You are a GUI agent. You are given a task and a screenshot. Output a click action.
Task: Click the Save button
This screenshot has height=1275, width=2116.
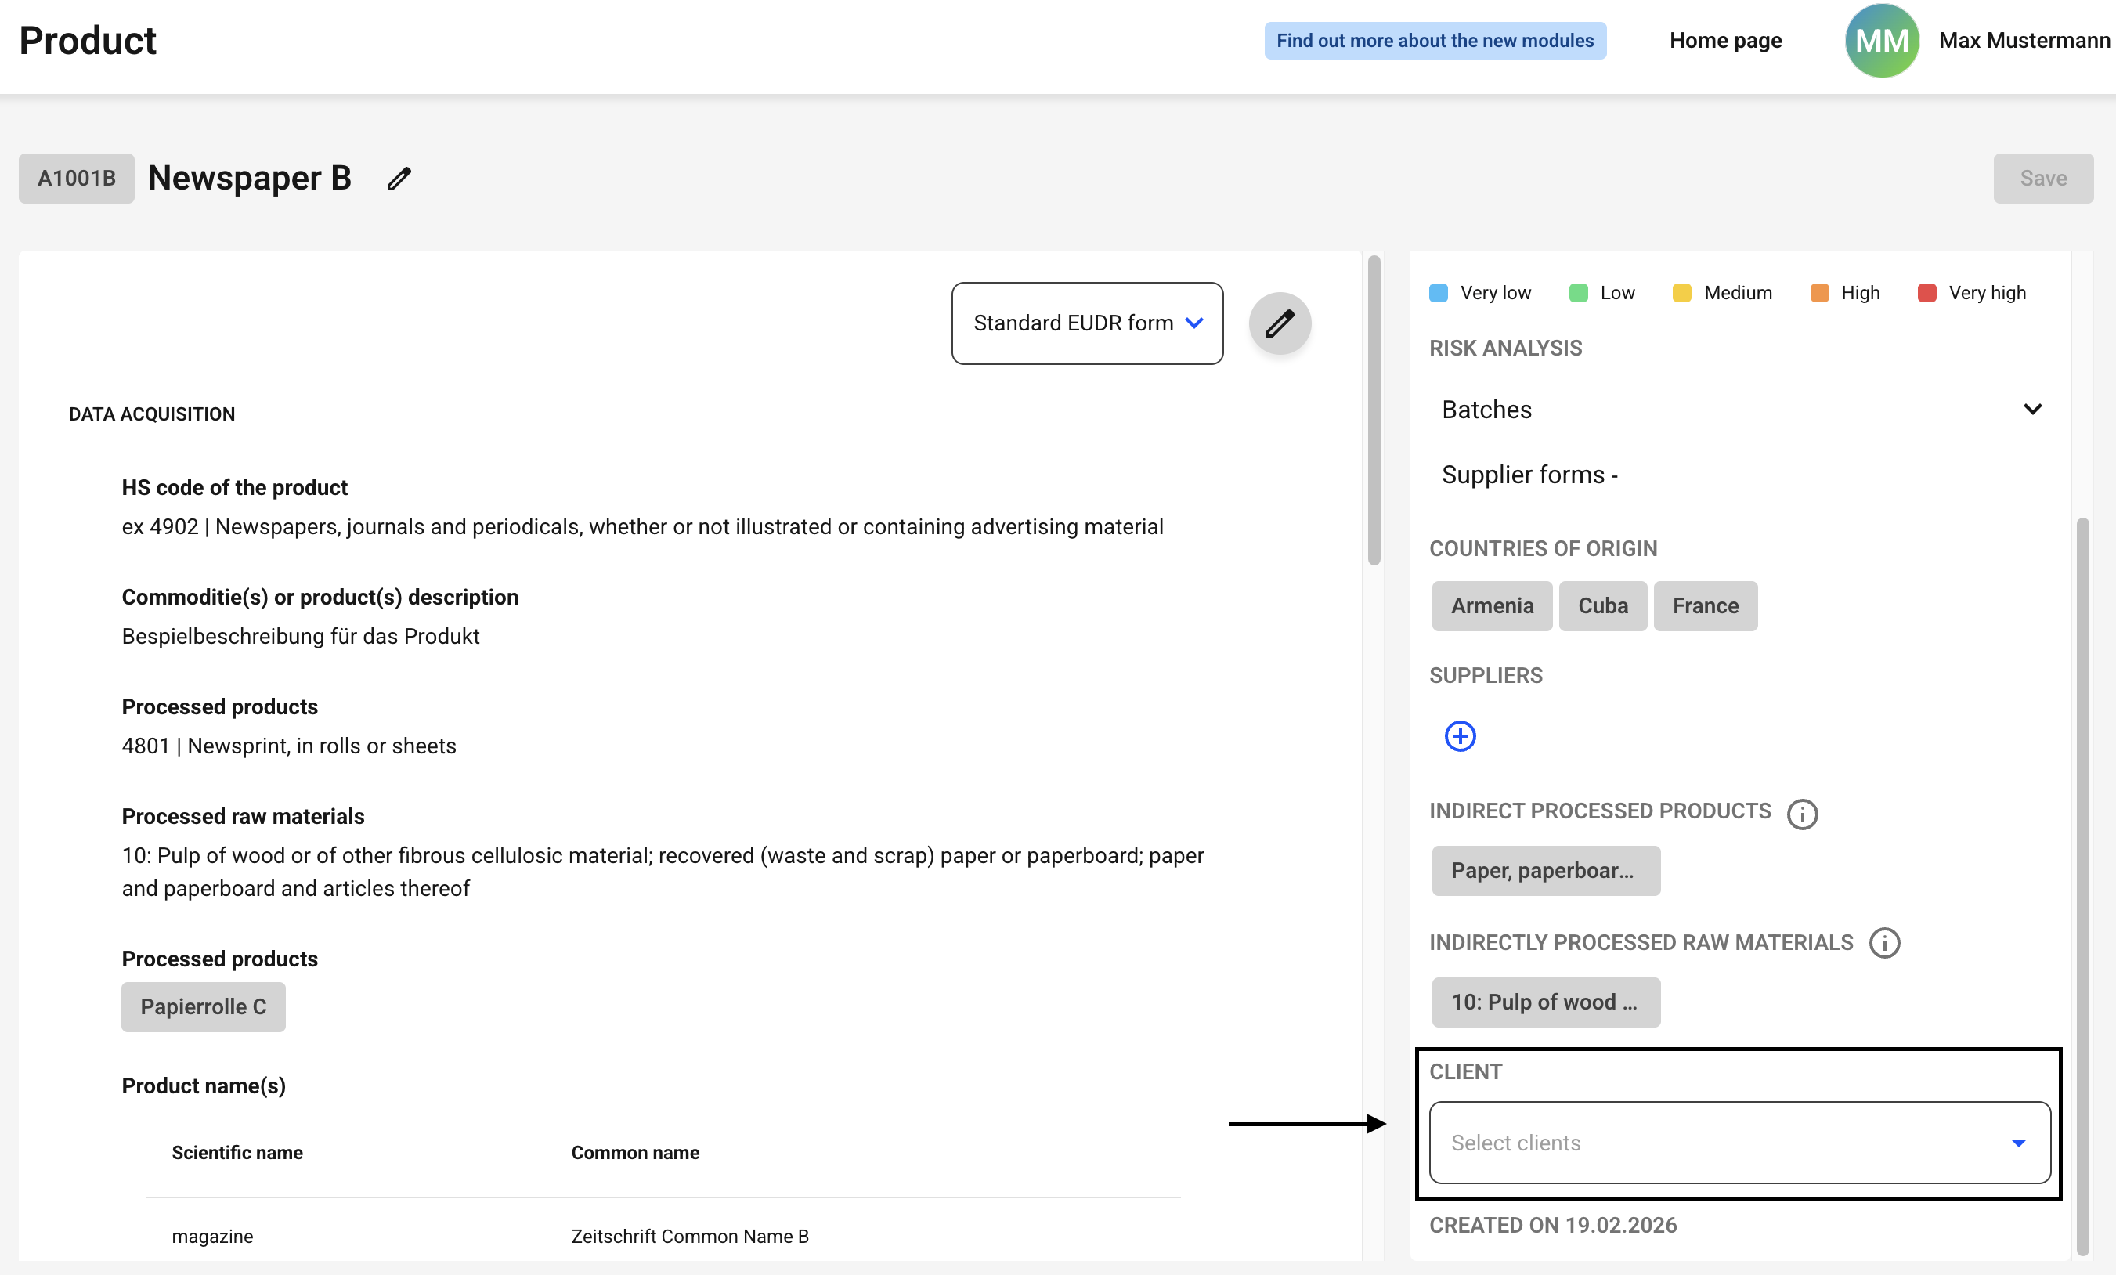point(2042,179)
